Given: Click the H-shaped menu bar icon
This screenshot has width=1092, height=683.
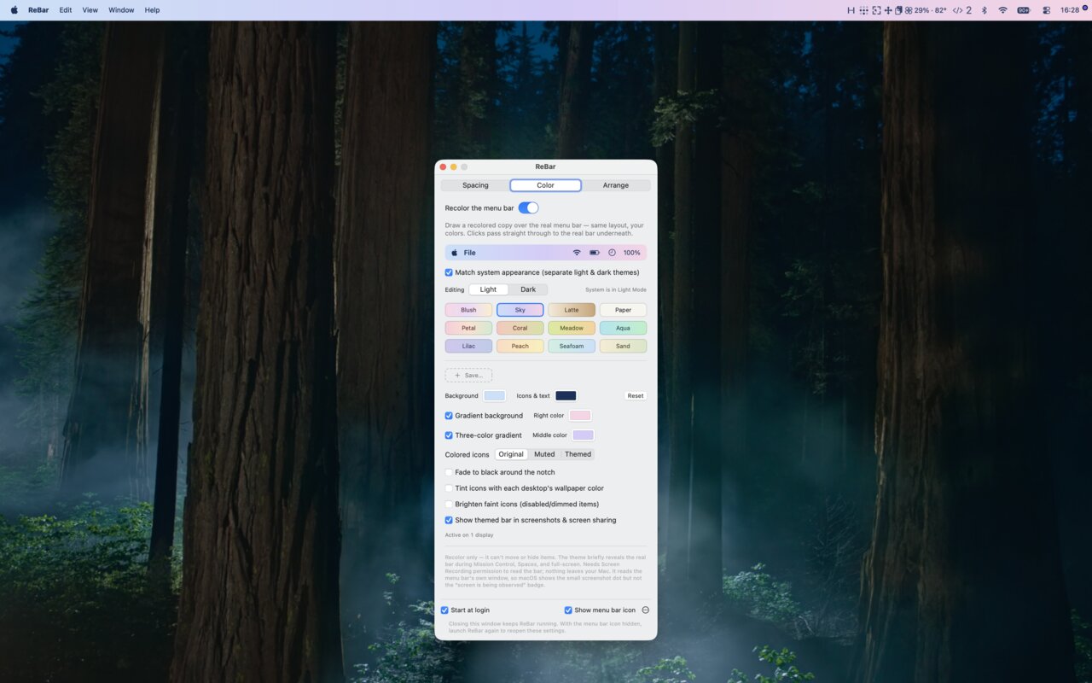Looking at the screenshot, I should pos(851,10).
